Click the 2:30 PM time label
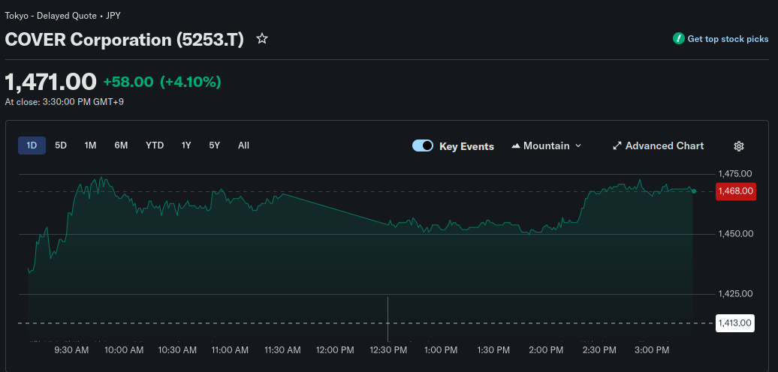Screen dimensions: 778x372 599,350
